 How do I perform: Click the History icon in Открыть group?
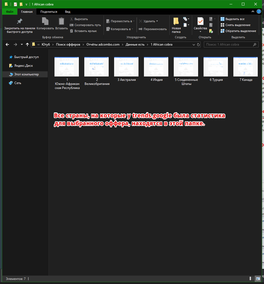(x=211, y=31)
